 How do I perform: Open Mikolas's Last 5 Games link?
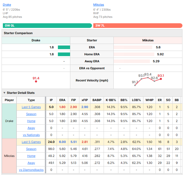pos(31,142)
